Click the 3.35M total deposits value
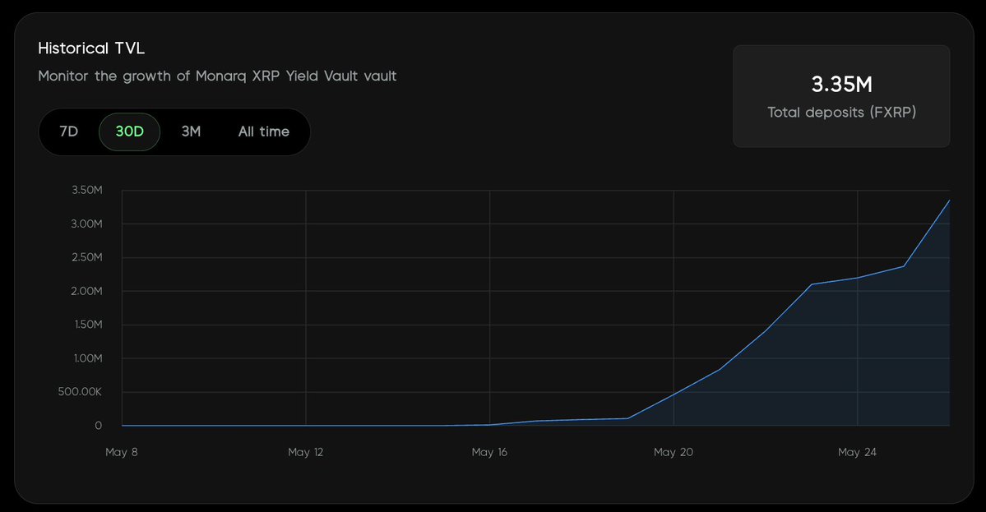The image size is (986, 512). pyautogui.click(x=841, y=84)
